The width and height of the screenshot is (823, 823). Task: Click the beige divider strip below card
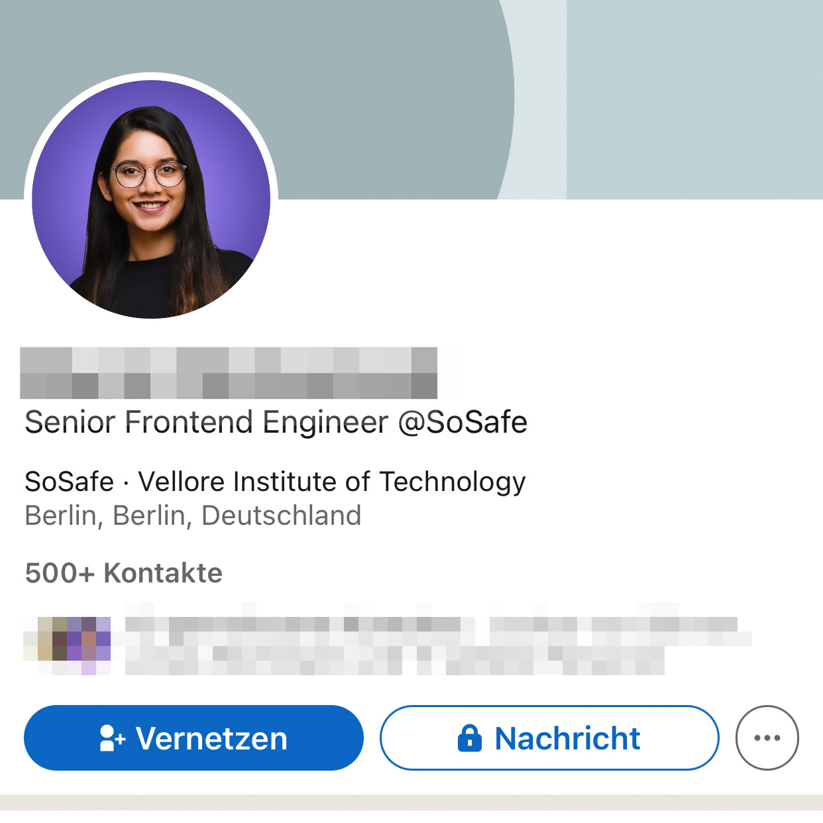coord(411,802)
